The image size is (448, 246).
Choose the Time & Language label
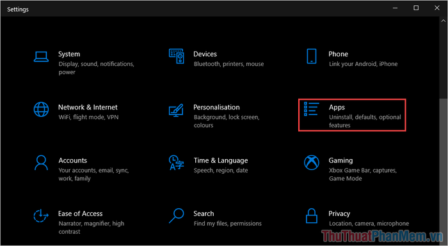pyautogui.click(x=221, y=160)
